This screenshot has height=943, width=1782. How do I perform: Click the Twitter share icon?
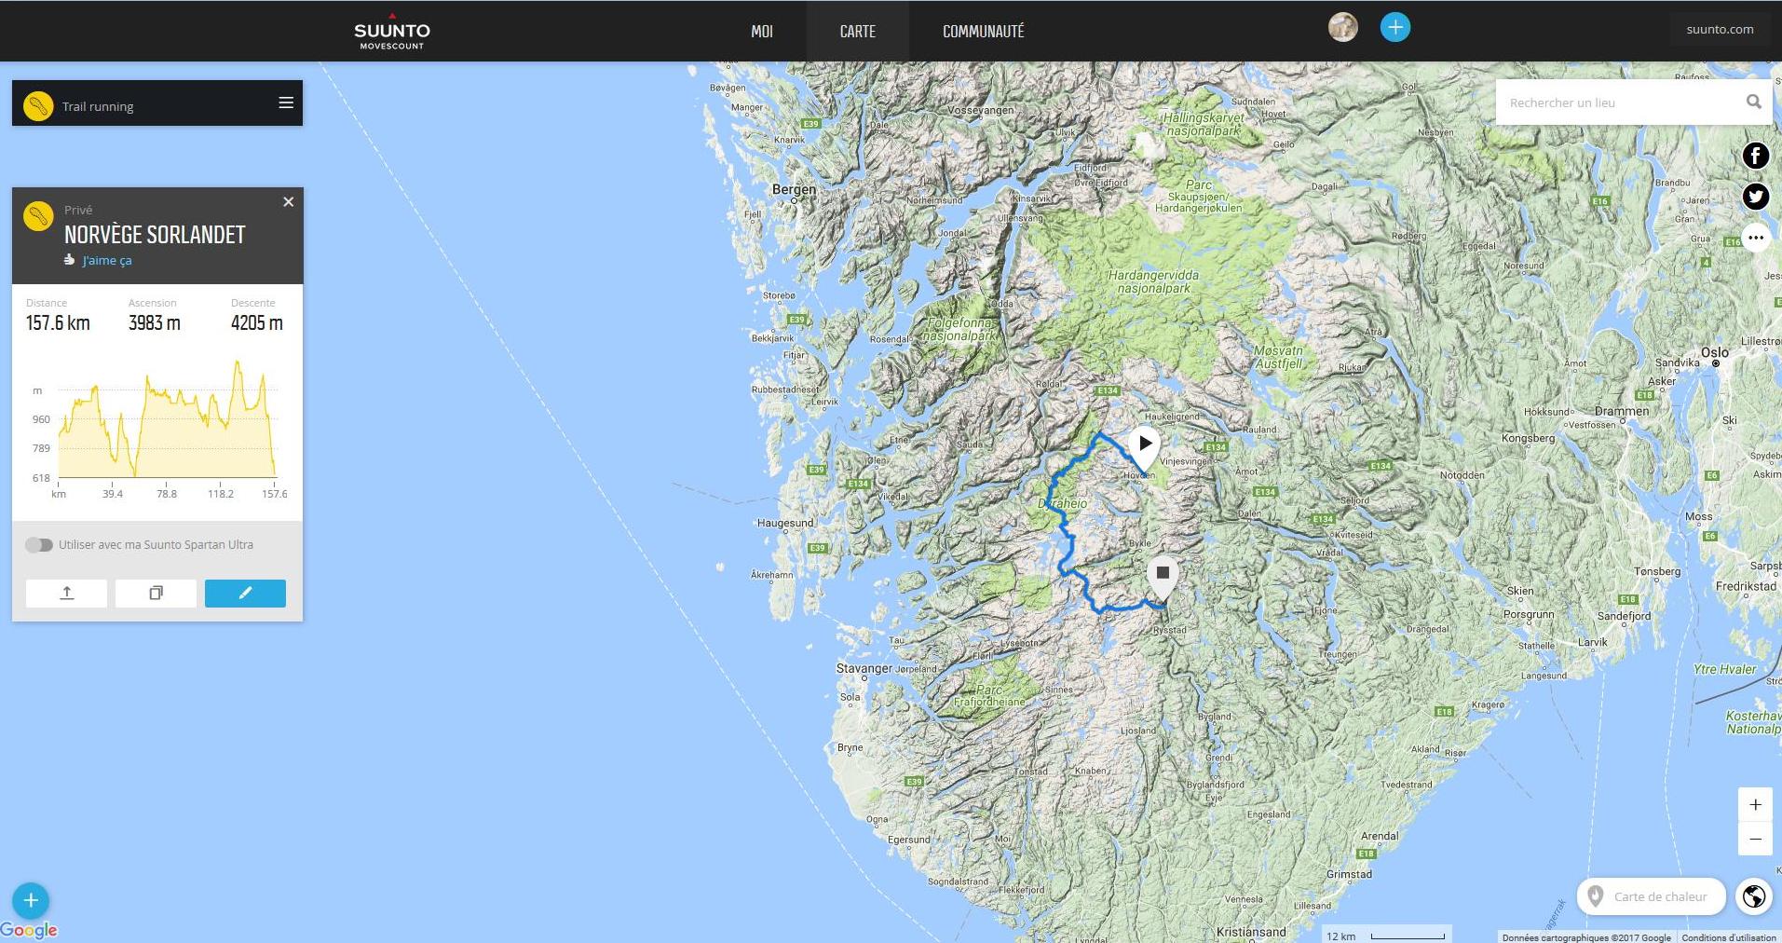[x=1755, y=197]
